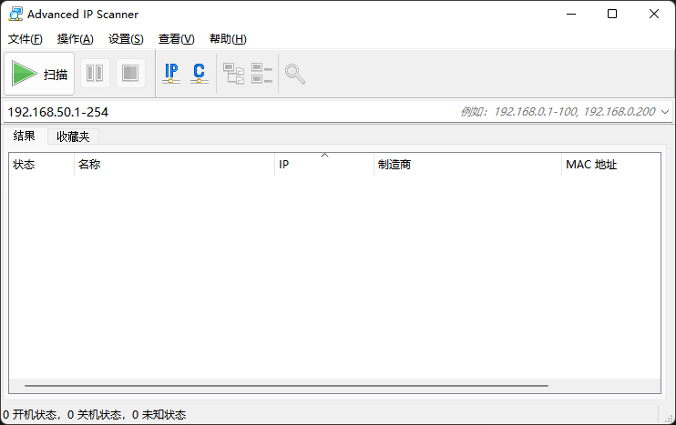676x425 pixels.
Task: Open the 设置(S) menu
Action: [x=126, y=39]
